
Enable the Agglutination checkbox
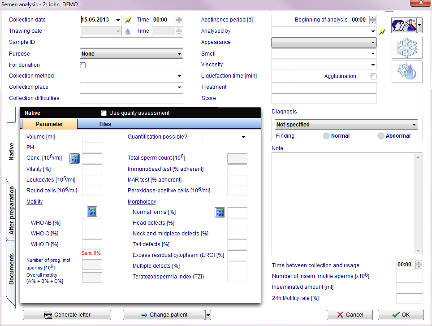click(x=373, y=76)
